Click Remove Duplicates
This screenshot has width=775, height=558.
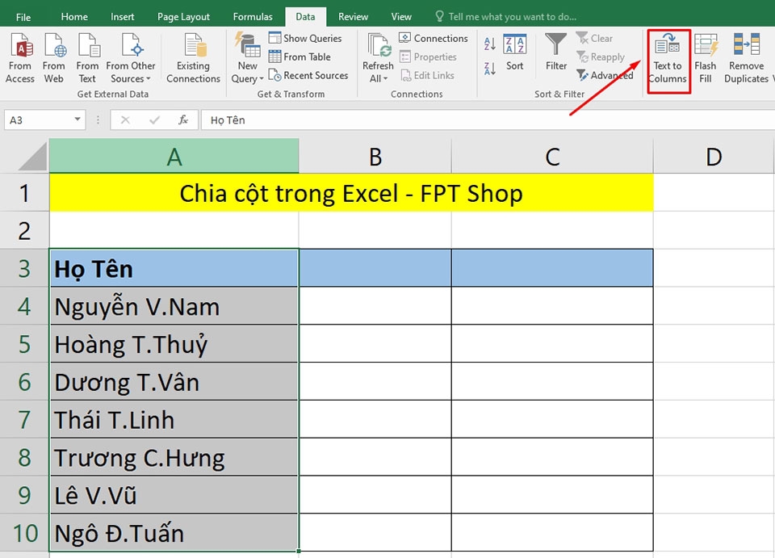[746, 58]
